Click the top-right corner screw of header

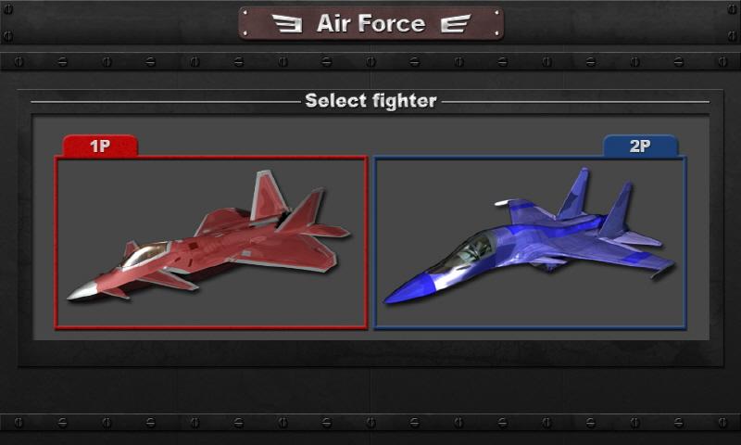pyautogui.click(x=733, y=9)
